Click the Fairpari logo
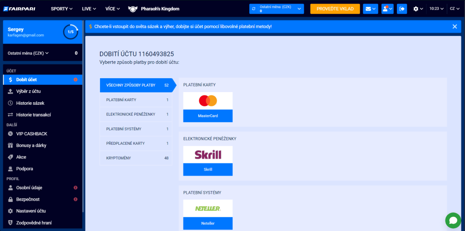Screen dimensions: 465x231 pos(20,9)
